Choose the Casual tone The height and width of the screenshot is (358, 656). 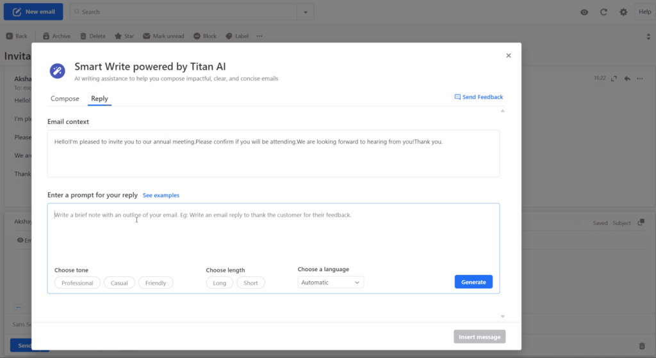(119, 283)
